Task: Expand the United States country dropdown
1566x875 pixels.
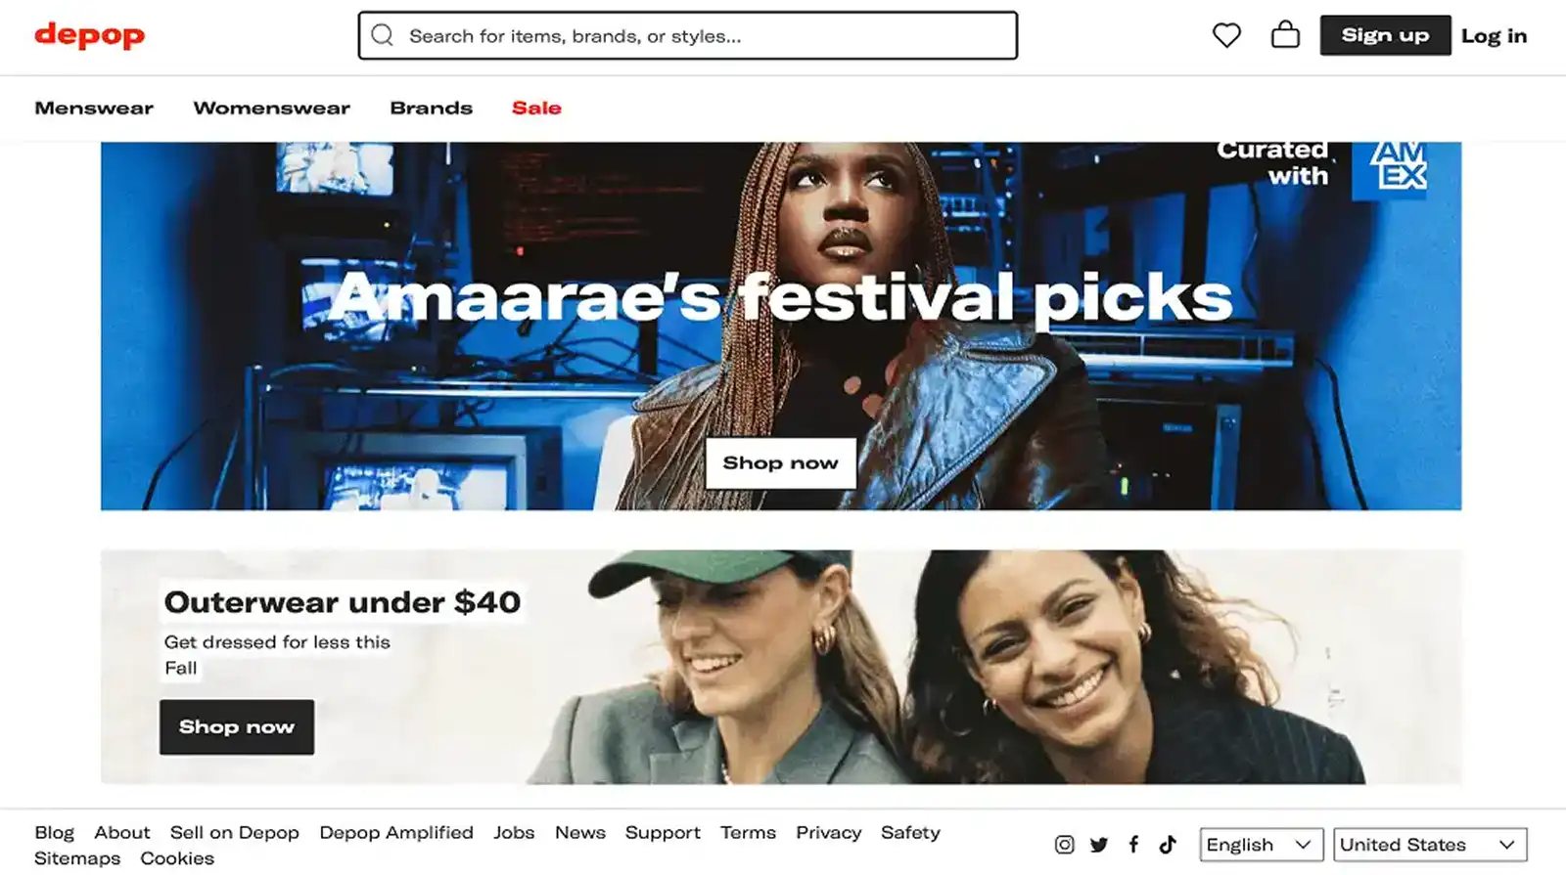Action: [x=1430, y=845]
